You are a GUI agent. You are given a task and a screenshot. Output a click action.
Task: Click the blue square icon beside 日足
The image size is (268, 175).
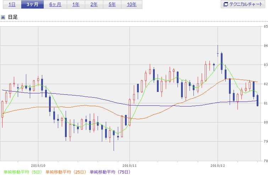click(x=3, y=17)
